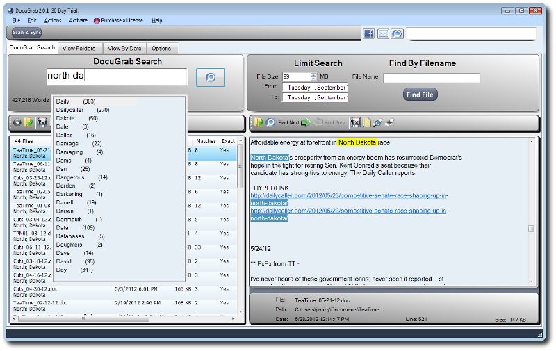Switch to the Options tab
556x351 pixels.
pyautogui.click(x=161, y=48)
